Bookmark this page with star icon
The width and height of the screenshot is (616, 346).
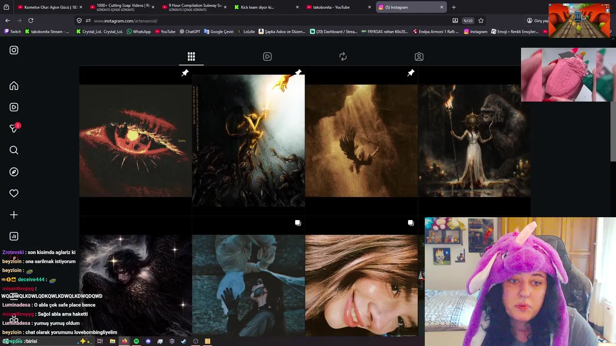pyautogui.click(x=481, y=21)
